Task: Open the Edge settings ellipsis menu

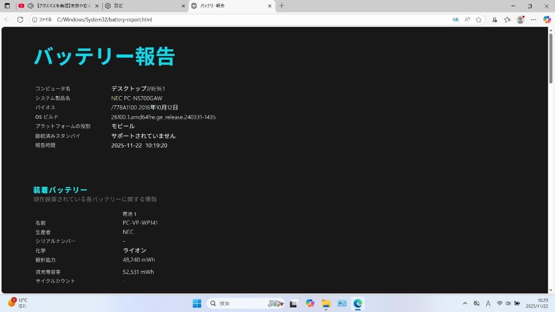Action: (533, 20)
